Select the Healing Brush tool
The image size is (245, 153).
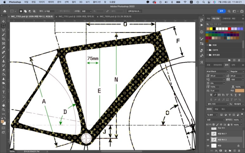pyautogui.click(x=3, y=52)
